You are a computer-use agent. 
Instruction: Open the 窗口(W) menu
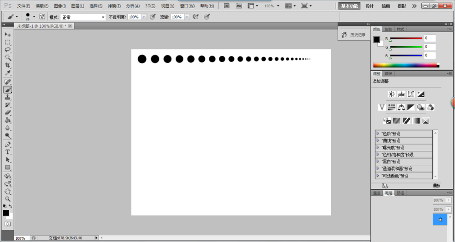click(x=187, y=6)
